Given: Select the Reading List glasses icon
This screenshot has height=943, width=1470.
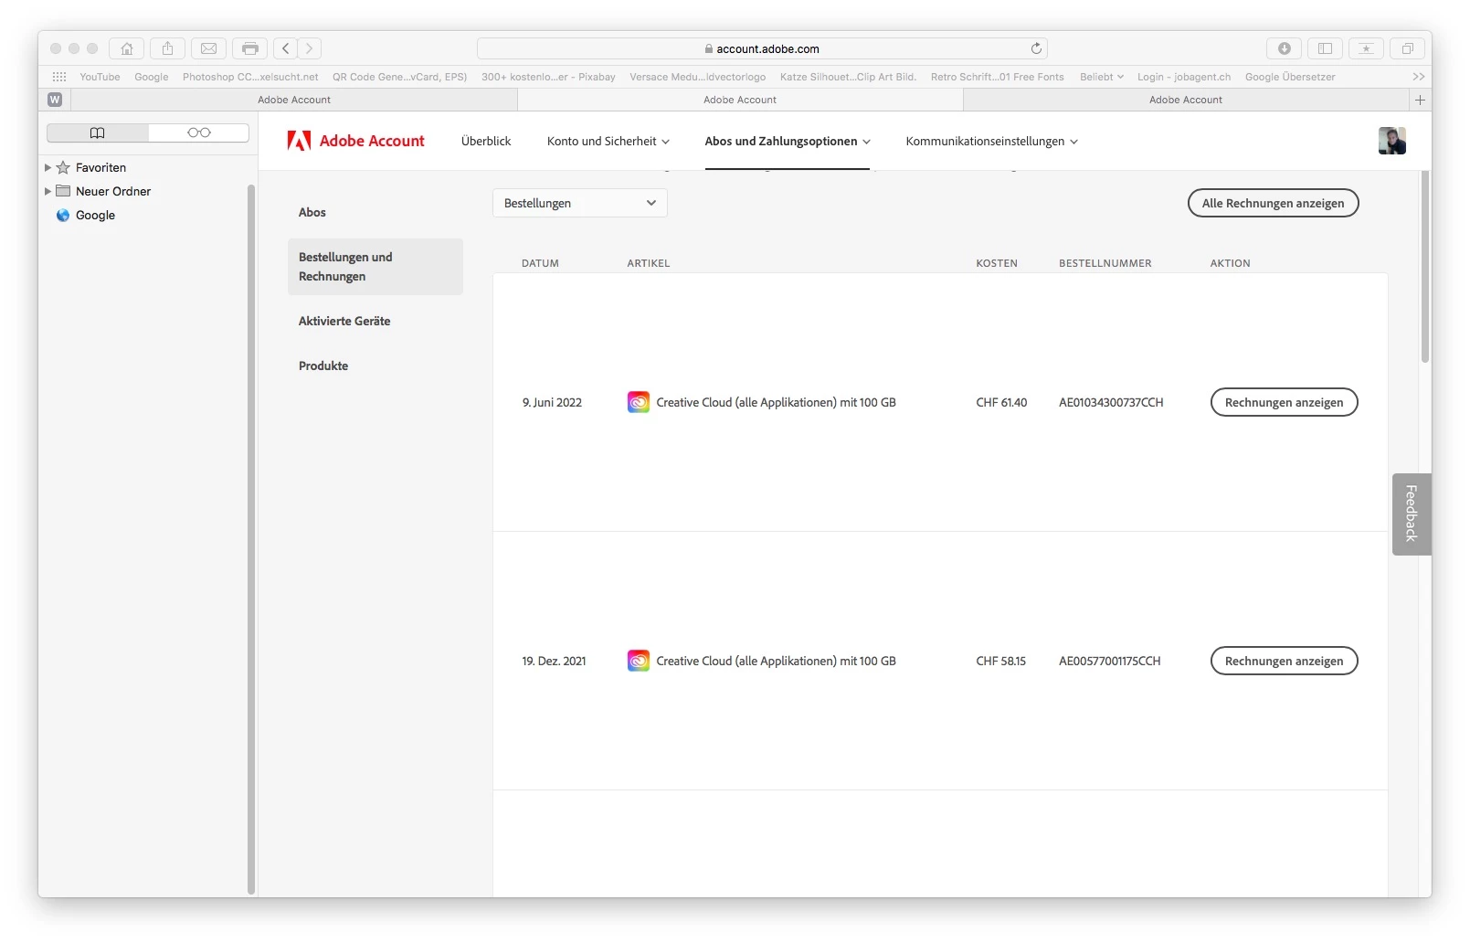Looking at the screenshot, I should coord(198,132).
